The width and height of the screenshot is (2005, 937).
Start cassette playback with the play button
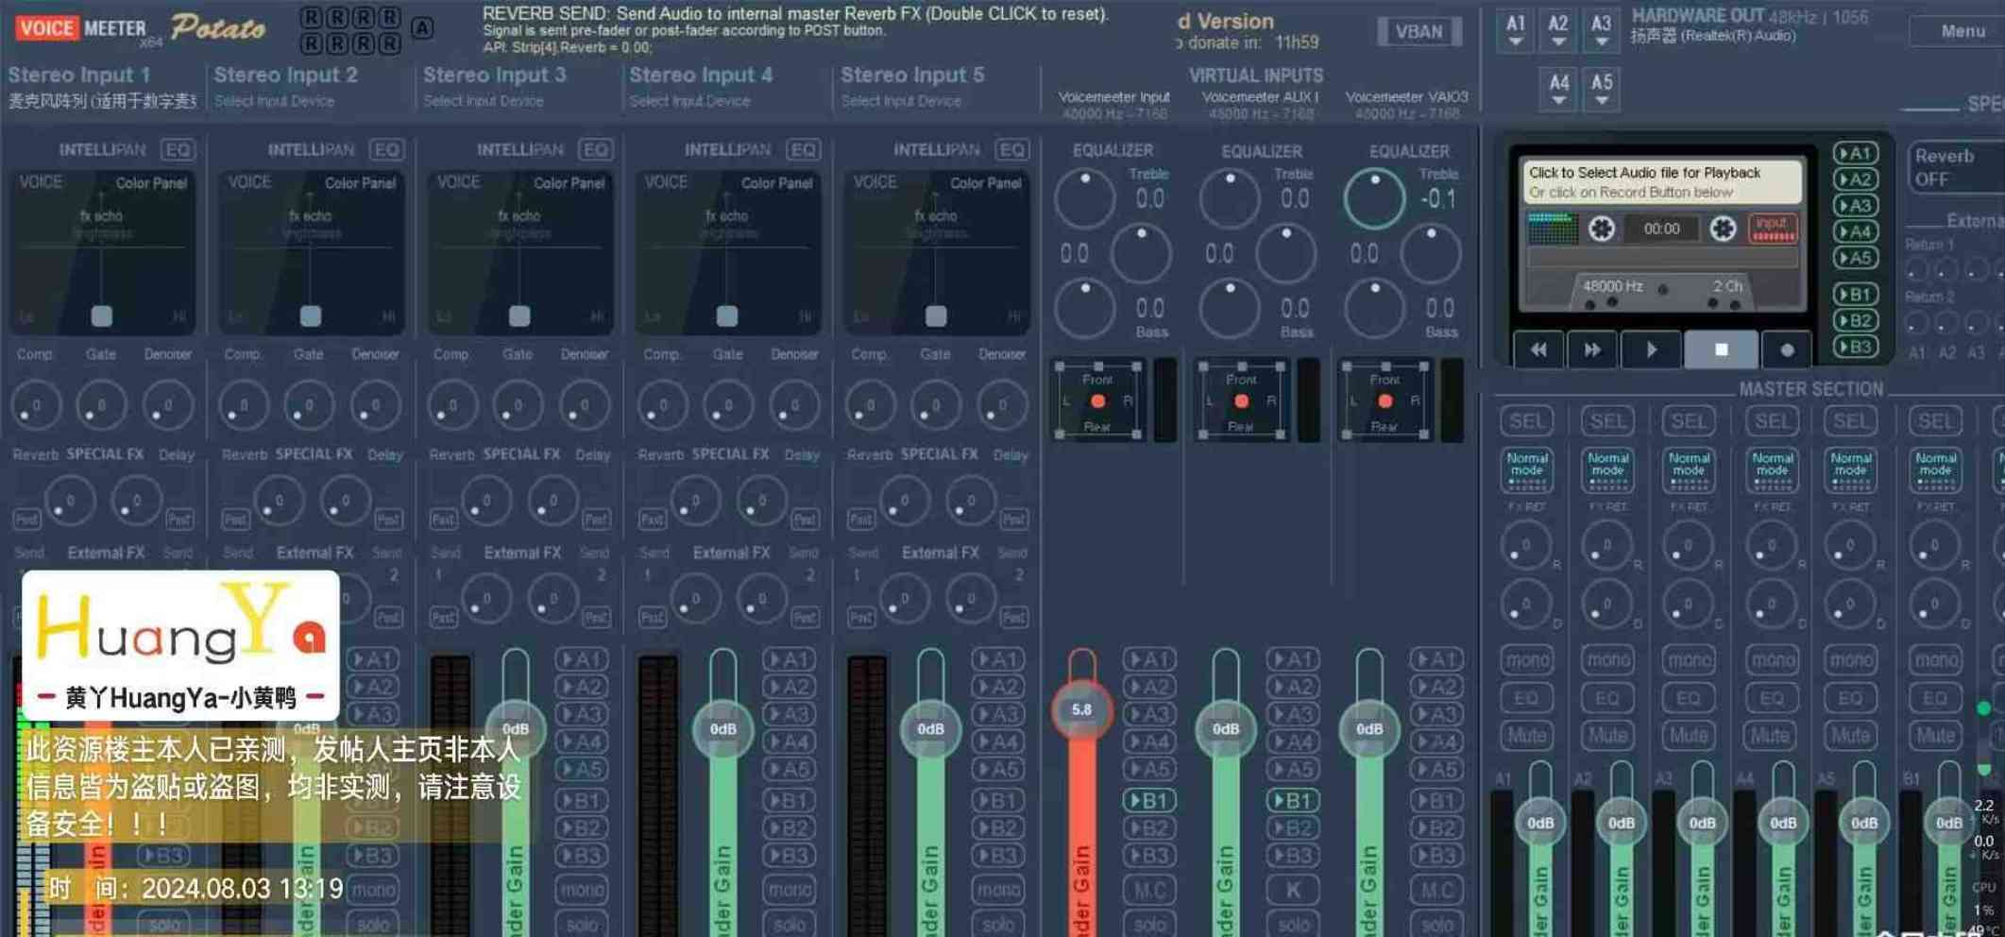pos(1651,349)
